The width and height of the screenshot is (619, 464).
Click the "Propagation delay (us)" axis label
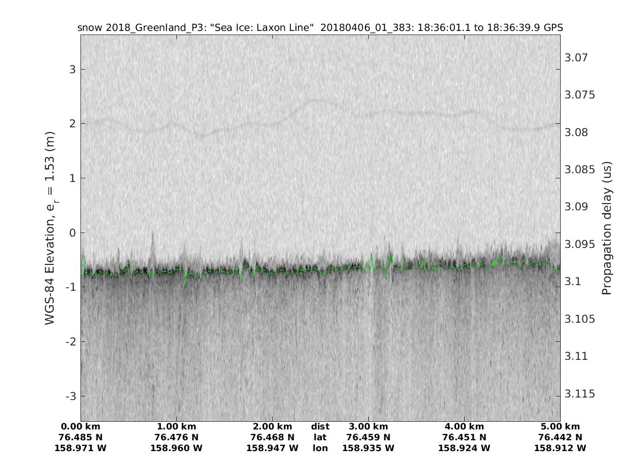(607, 227)
